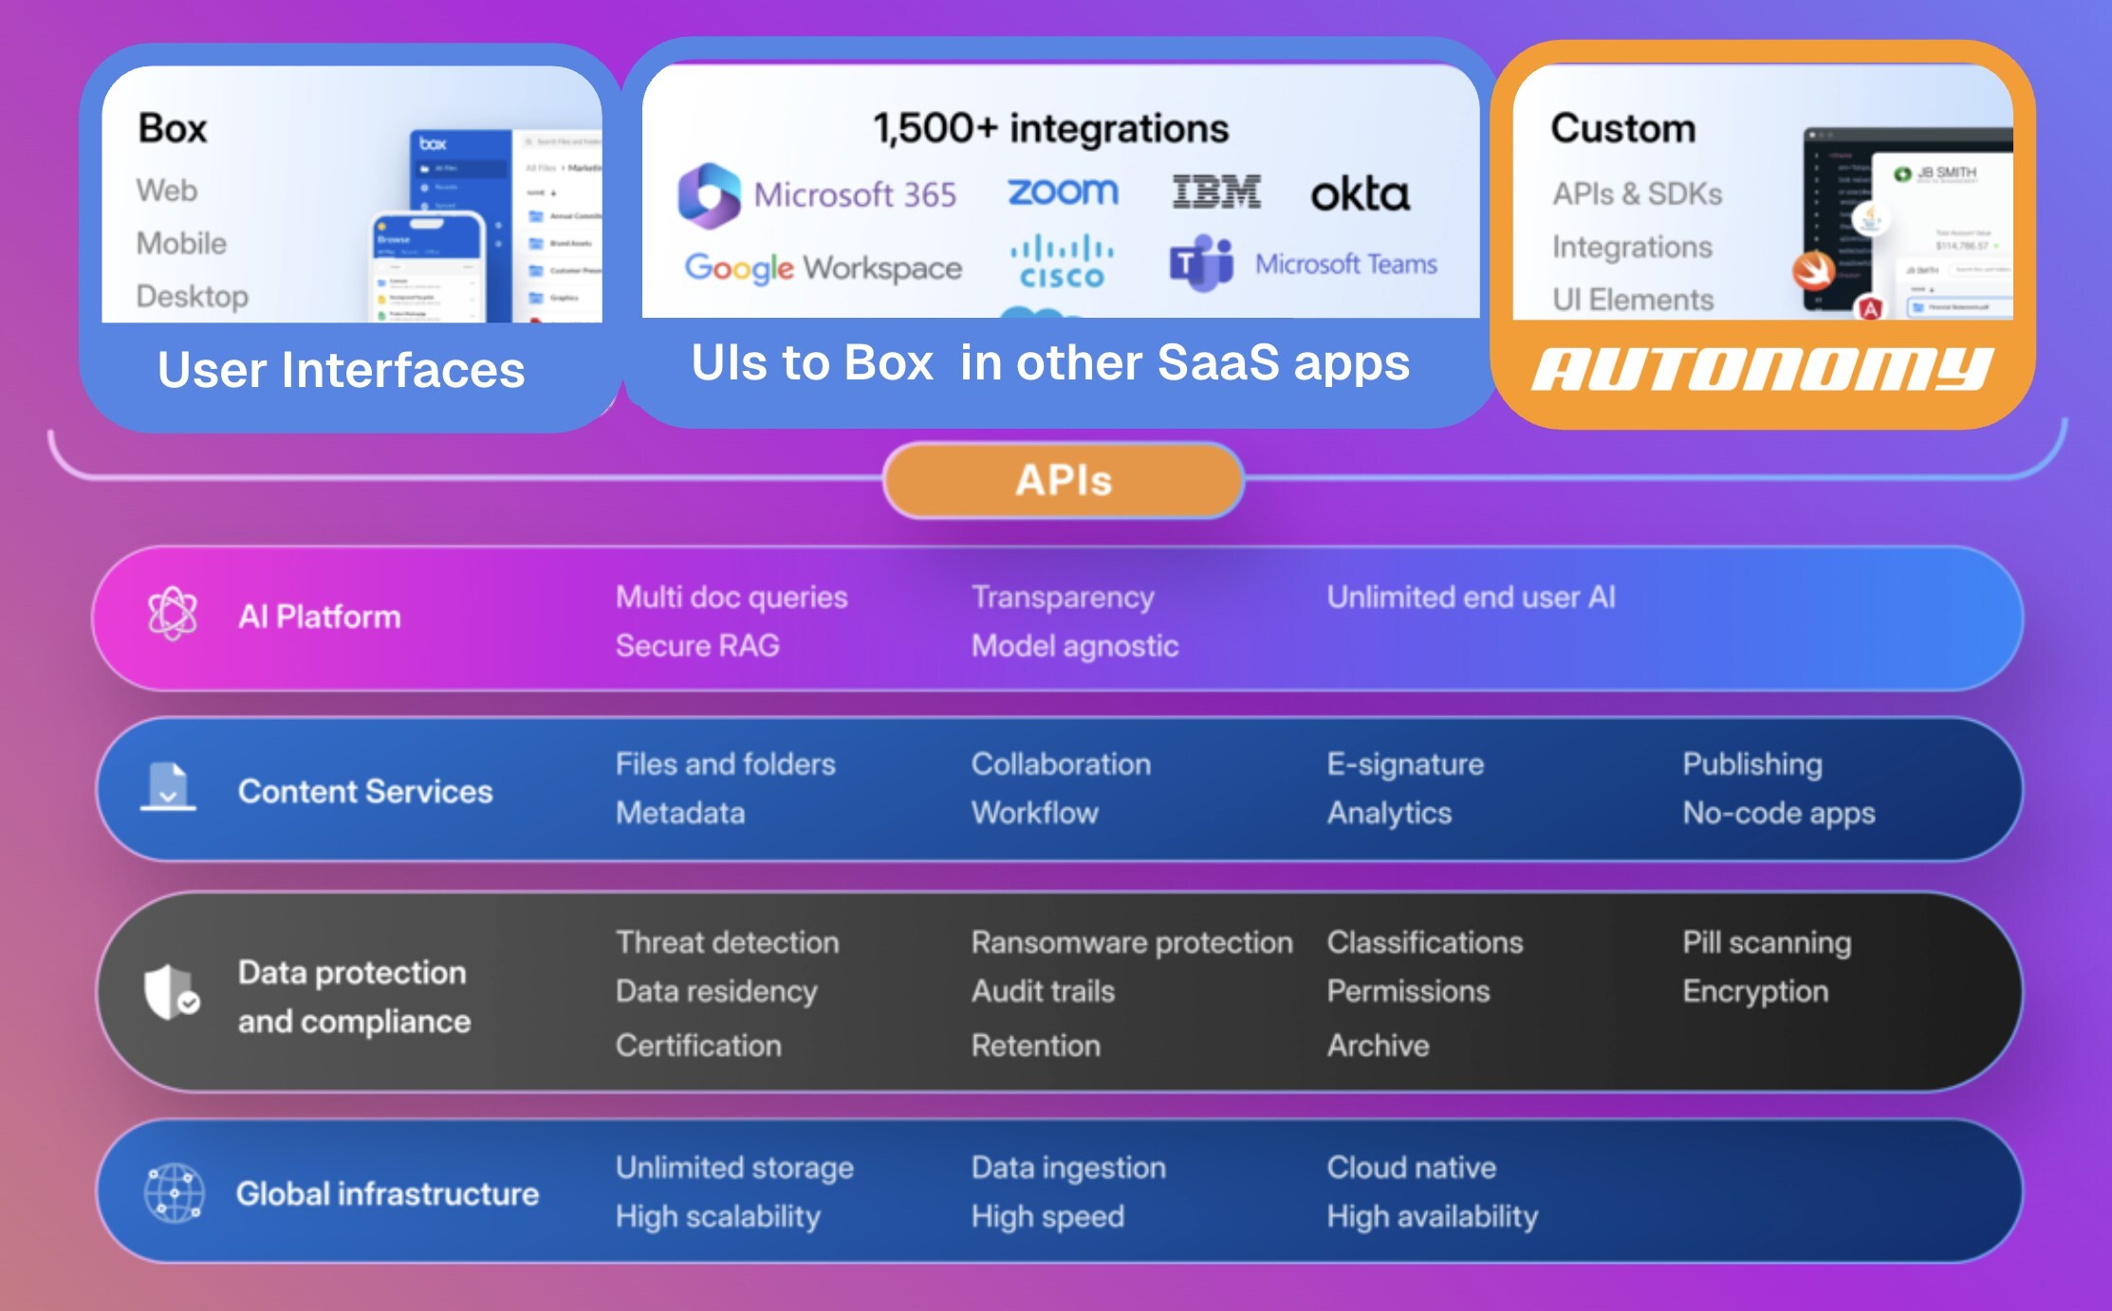Screen dimensions: 2112x1311
Task: Click the Microsoft 365 logo
Action: (710, 195)
